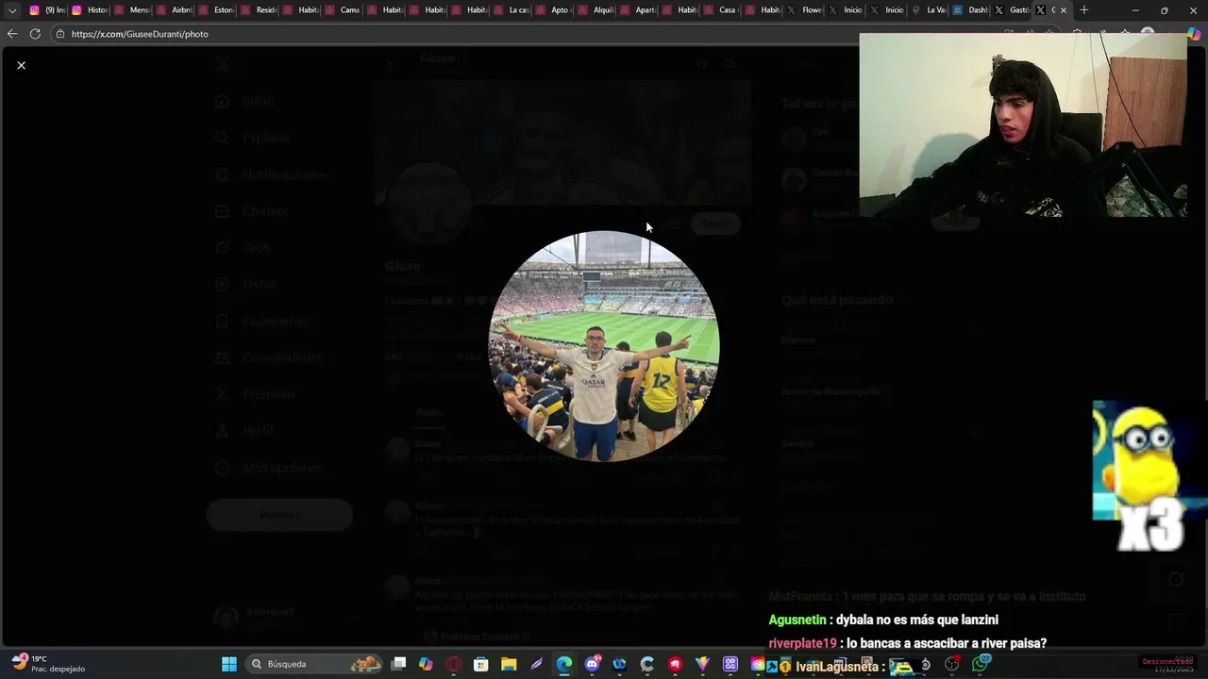This screenshot has height=679, width=1208.
Task: Close the active X browser tab
Action: [x=1064, y=10]
